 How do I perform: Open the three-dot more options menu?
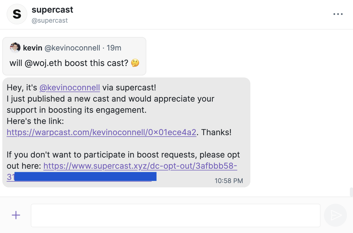(x=338, y=14)
